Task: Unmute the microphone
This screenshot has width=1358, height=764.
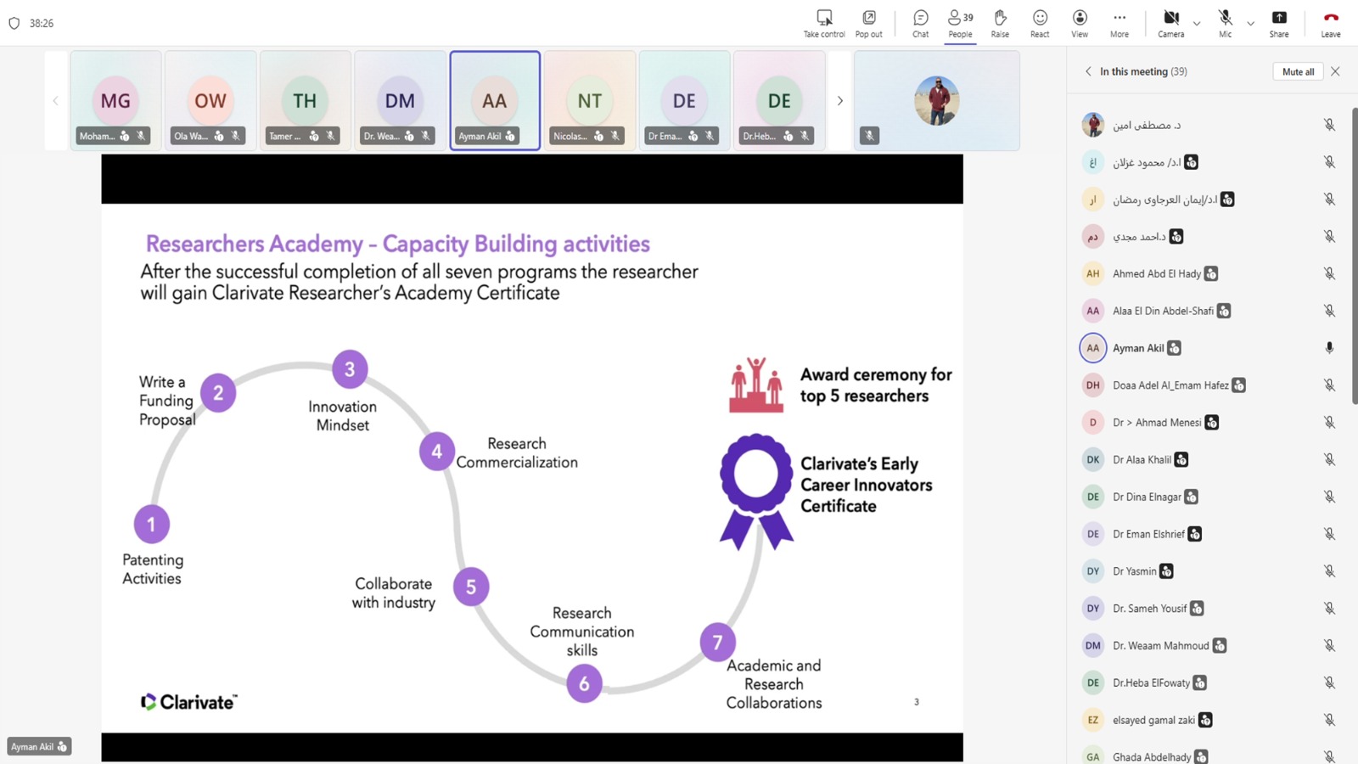Action: [1225, 23]
